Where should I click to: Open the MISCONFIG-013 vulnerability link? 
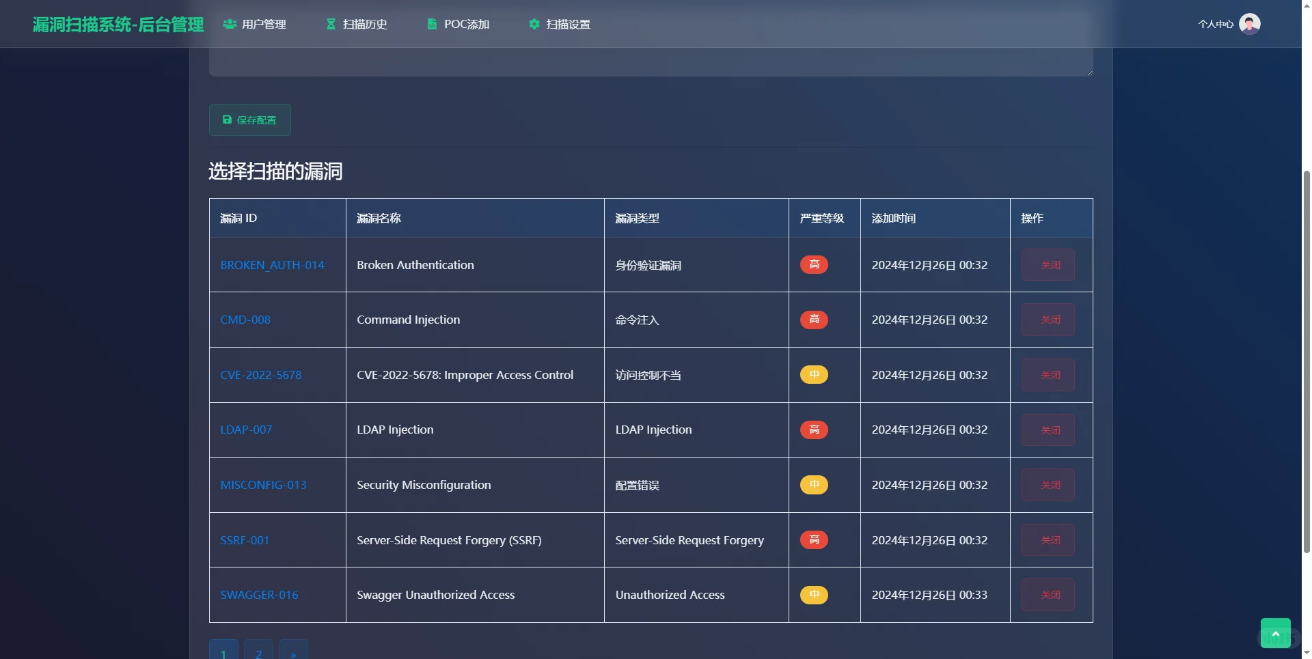click(x=263, y=485)
